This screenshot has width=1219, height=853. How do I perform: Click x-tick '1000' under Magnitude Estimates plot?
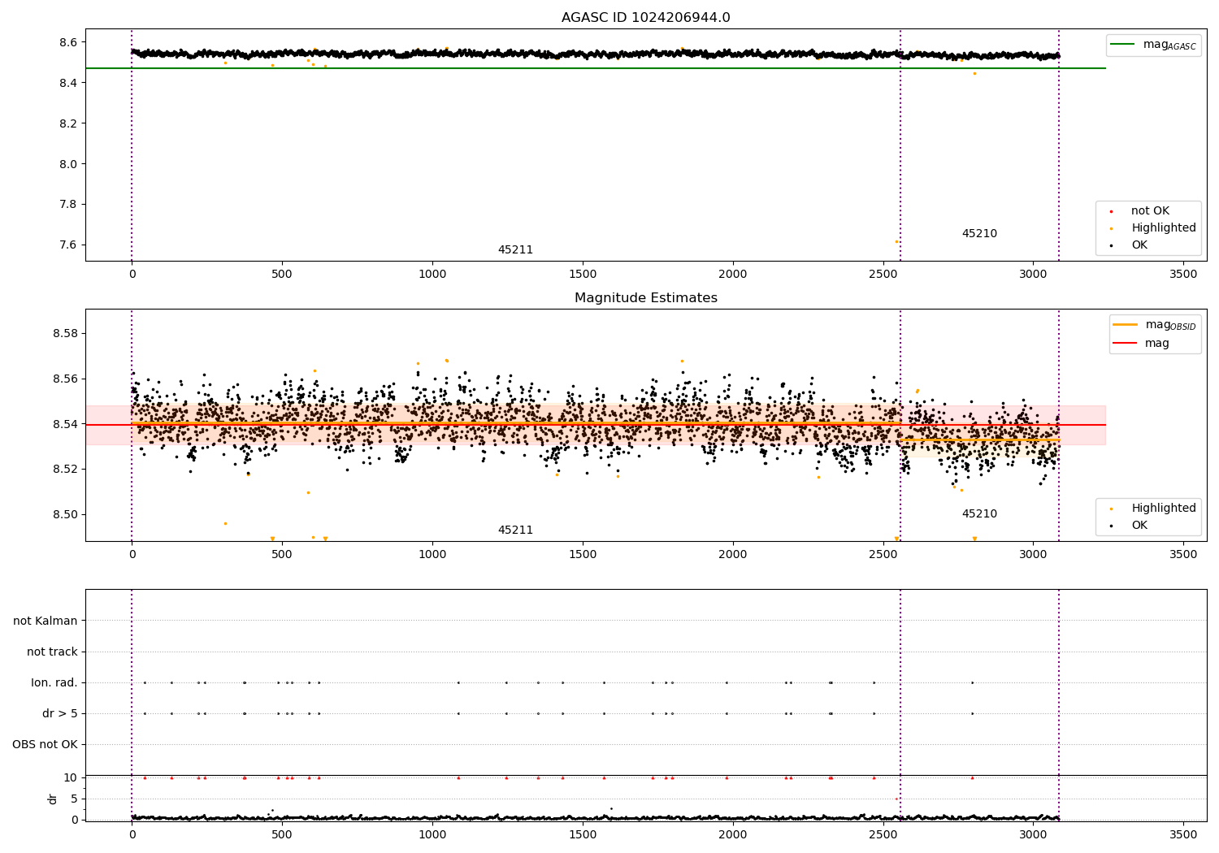coord(432,555)
